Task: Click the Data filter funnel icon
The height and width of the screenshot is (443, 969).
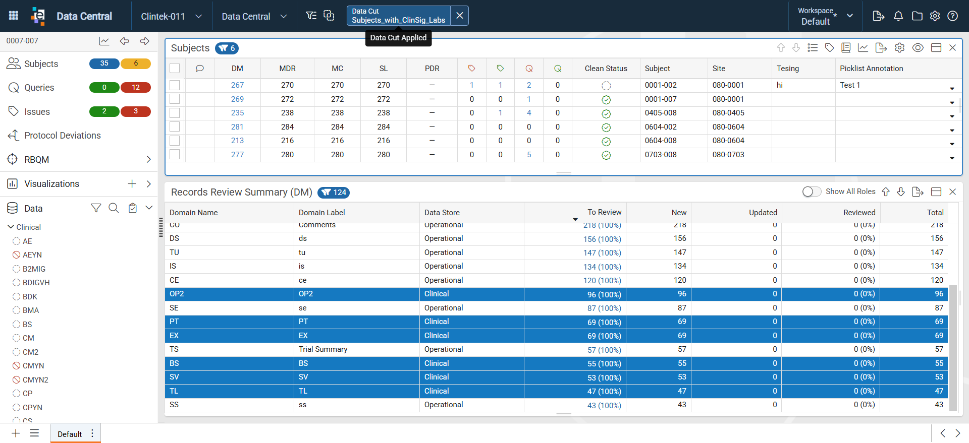Action: pyautogui.click(x=96, y=208)
